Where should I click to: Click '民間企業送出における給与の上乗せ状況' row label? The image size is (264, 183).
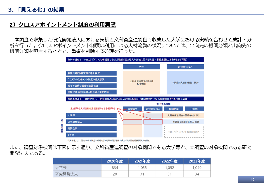point(91,92)
